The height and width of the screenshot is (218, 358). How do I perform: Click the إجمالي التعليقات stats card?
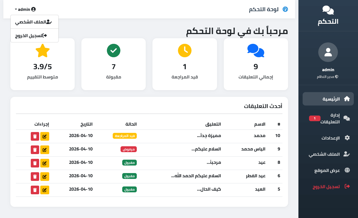click(x=256, y=64)
